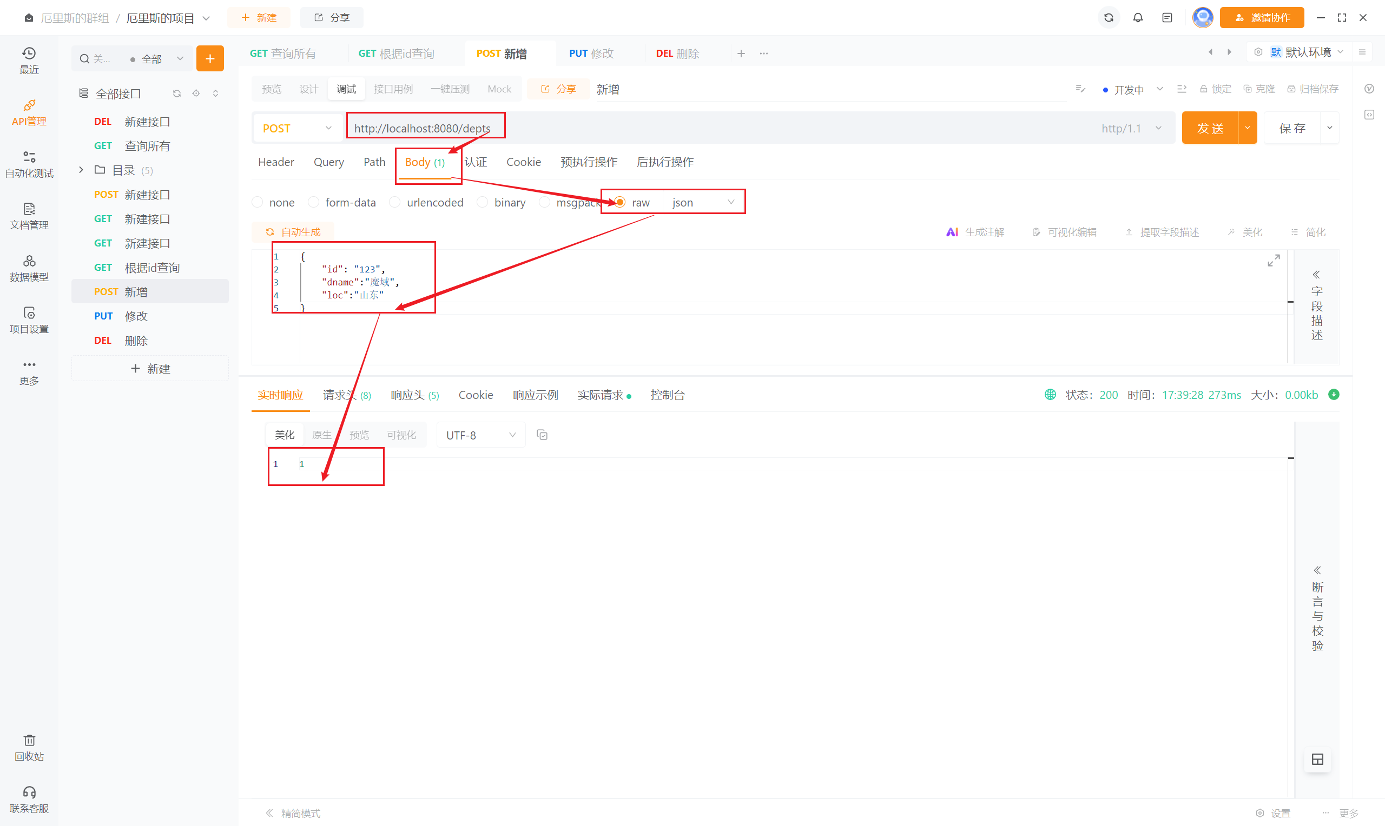Open the 响应头 response tab
Image resolution: width=1385 pixels, height=826 pixels.
(414, 395)
